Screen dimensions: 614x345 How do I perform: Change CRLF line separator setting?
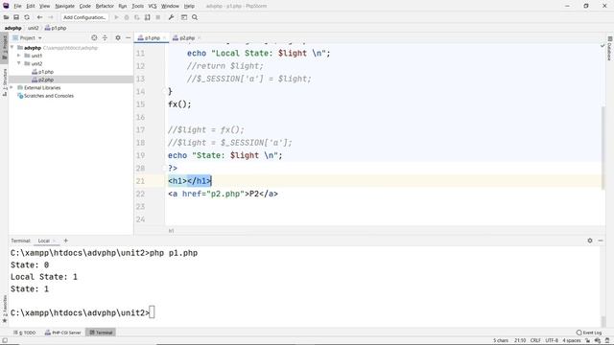click(535, 341)
